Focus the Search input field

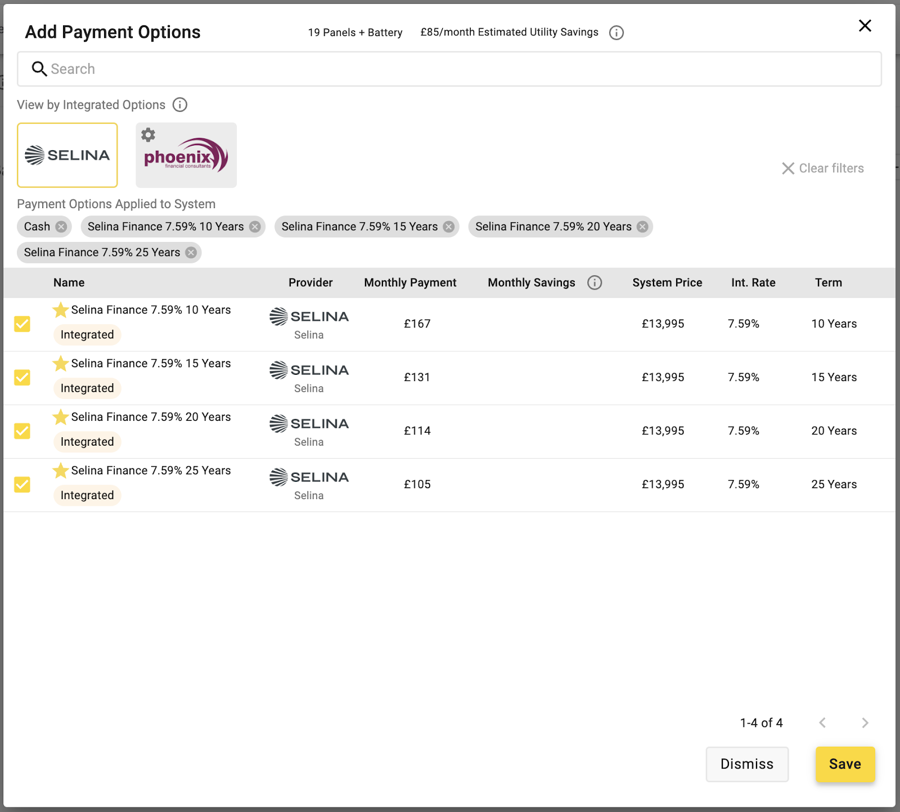point(449,69)
